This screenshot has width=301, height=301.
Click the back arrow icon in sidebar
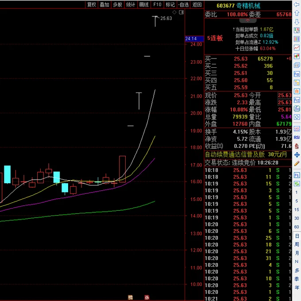(x=297, y=4)
